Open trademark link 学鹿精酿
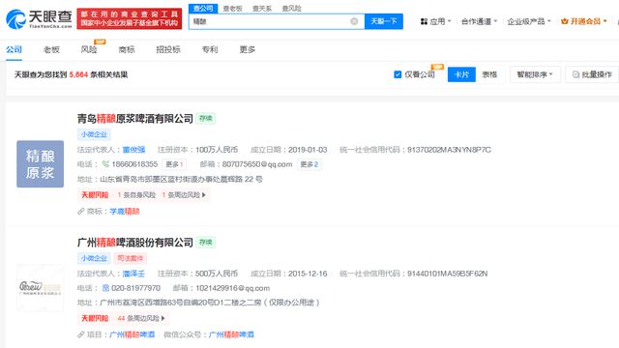 click(125, 212)
